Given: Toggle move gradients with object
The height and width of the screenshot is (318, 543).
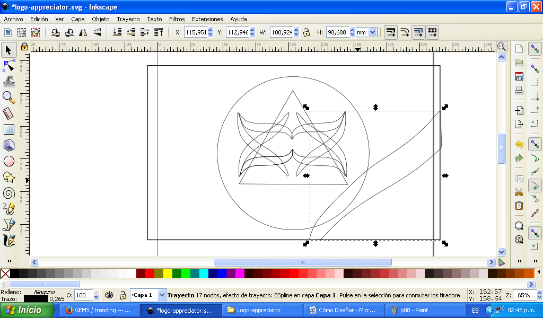Looking at the screenshot, I should pos(418,32).
